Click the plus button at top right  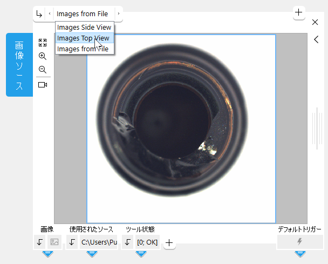pyautogui.click(x=299, y=12)
